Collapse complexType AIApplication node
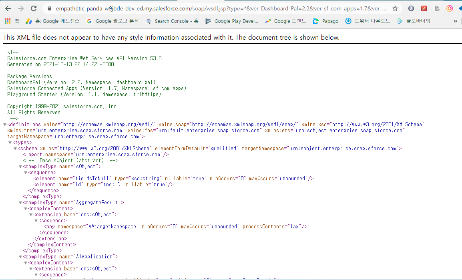 (x=21, y=257)
